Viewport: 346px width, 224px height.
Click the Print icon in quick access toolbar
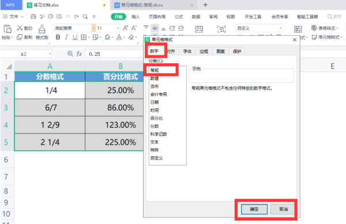(51, 17)
